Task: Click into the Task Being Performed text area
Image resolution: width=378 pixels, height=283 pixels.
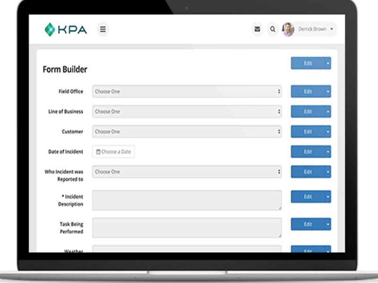Action: tap(187, 228)
